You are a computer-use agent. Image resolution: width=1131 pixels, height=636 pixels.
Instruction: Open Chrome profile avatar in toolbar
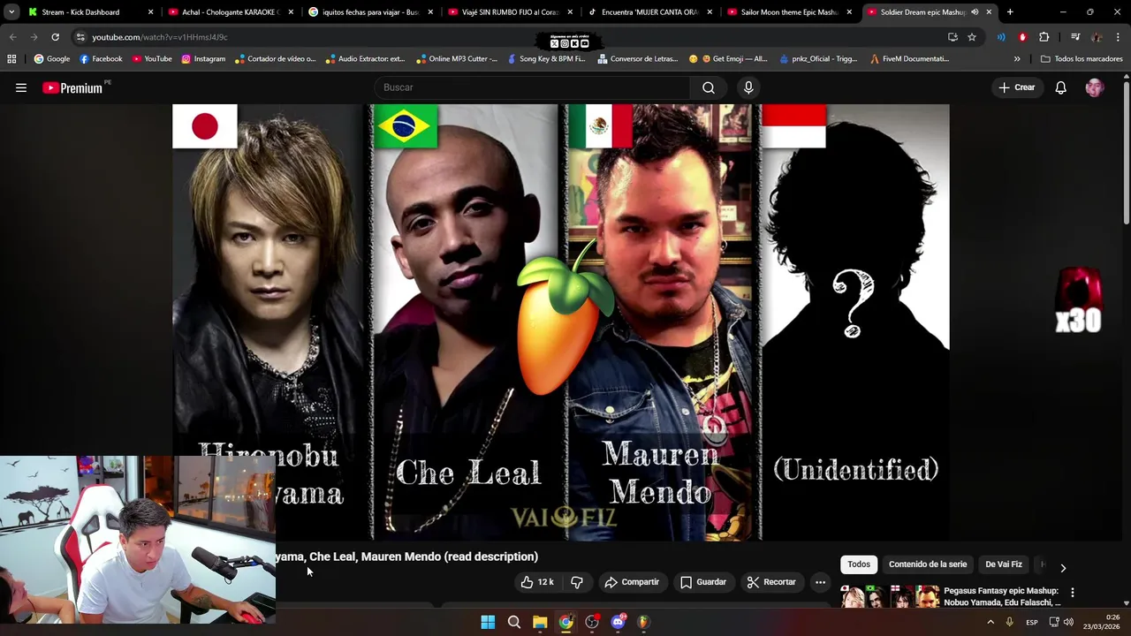click(x=1097, y=37)
